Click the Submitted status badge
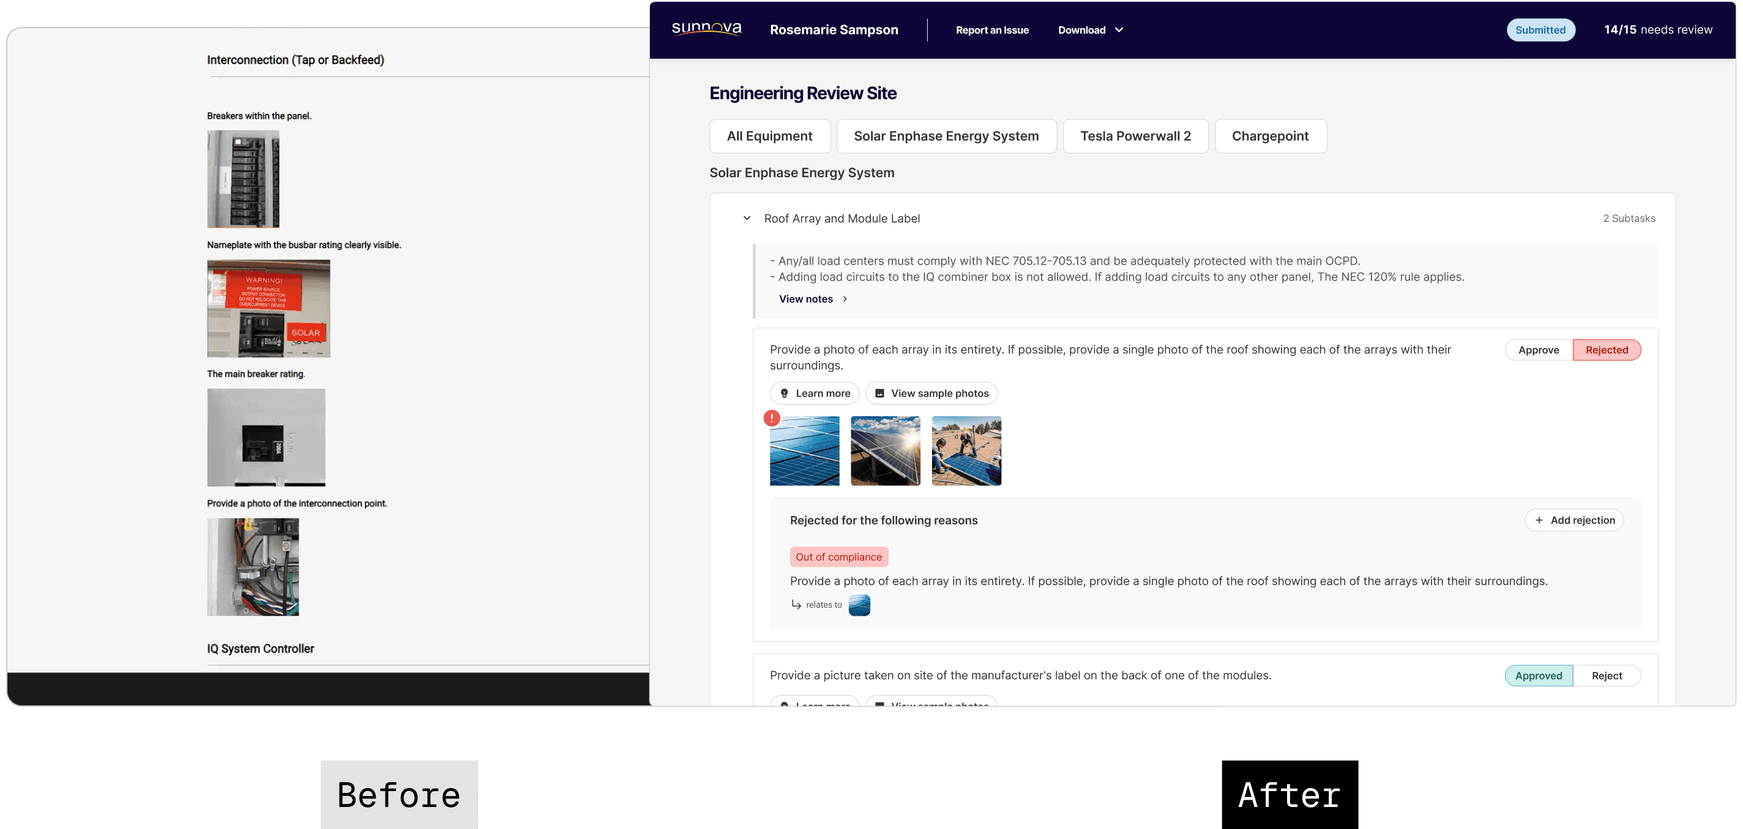This screenshot has width=1743, height=829. [x=1540, y=30]
